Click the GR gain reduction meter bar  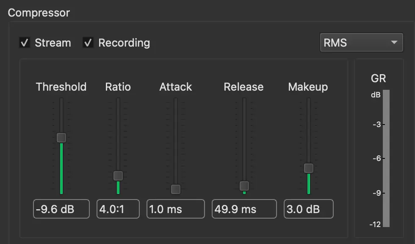click(386, 159)
